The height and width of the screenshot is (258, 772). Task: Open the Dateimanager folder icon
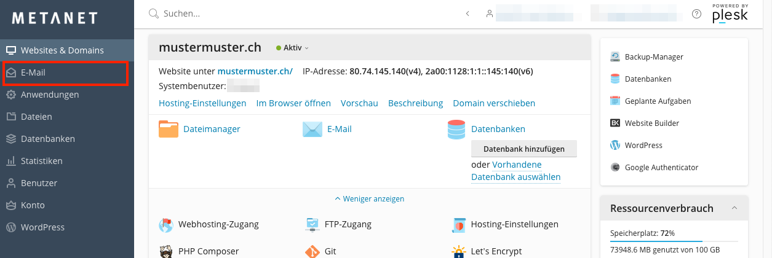(x=168, y=129)
